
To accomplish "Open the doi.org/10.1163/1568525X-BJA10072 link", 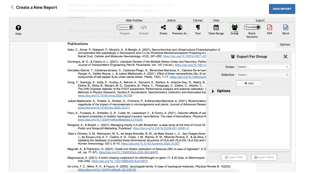I will pyautogui.click(x=119, y=161).
